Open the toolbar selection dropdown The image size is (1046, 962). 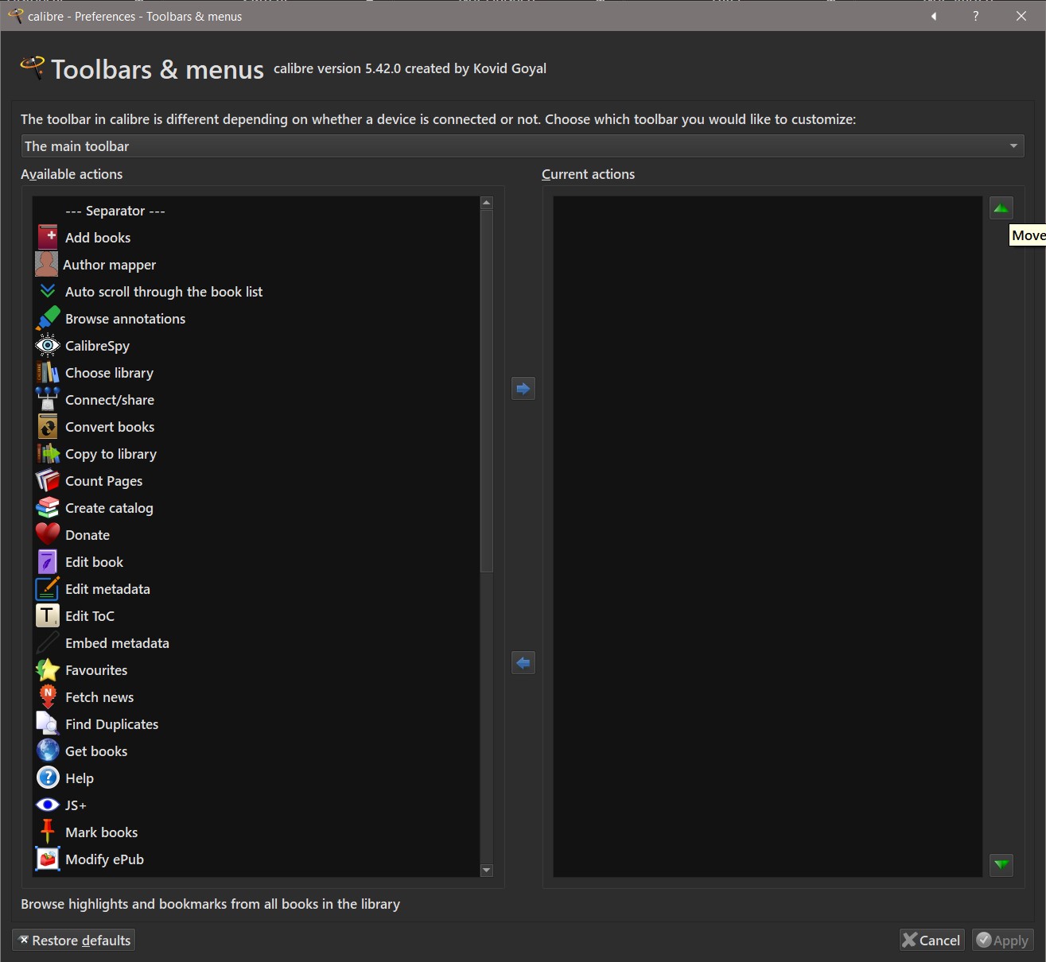tap(522, 146)
